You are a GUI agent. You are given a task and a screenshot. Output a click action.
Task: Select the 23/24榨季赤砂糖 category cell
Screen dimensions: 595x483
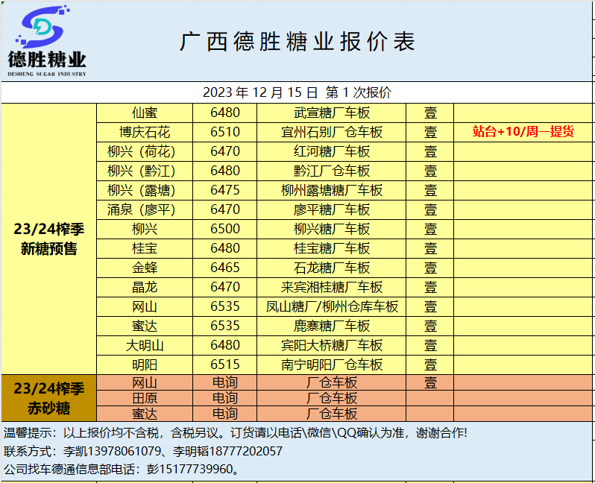click(48, 398)
